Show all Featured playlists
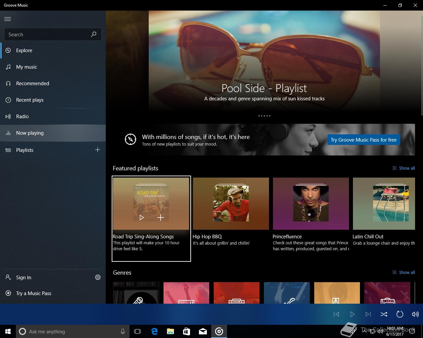Viewport: 423px width, 338px height. 404,168
